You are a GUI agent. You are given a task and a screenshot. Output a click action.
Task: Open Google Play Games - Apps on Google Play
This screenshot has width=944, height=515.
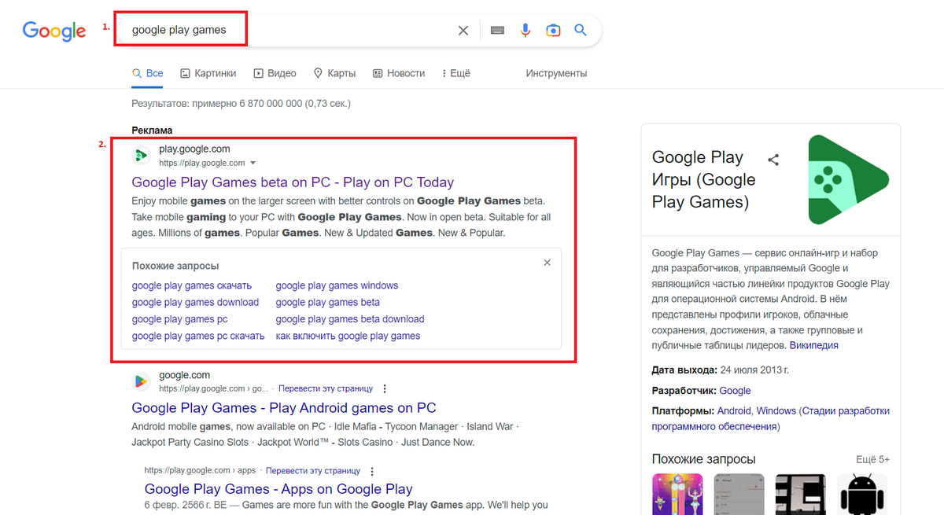pyautogui.click(x=278, y=489)
